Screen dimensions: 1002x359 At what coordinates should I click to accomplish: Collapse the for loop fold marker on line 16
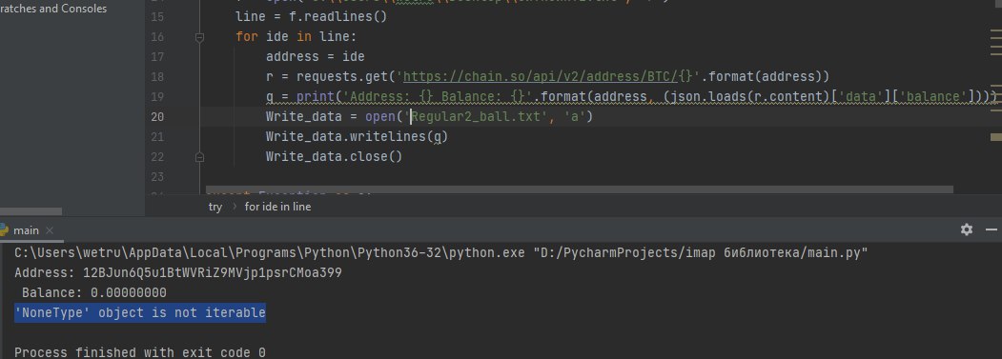[199, 37]
